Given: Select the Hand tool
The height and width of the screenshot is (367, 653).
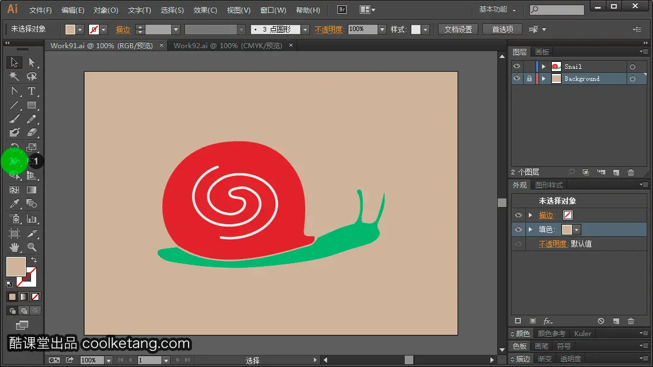Looking at the screenshot, I should coord(14,247).
